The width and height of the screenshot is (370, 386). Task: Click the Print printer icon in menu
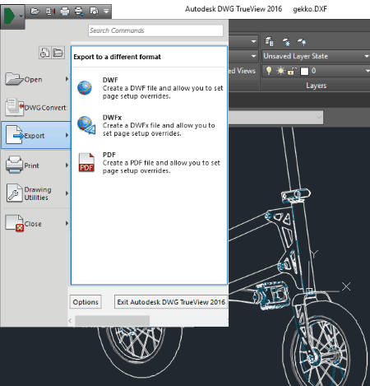coord(14,165)
